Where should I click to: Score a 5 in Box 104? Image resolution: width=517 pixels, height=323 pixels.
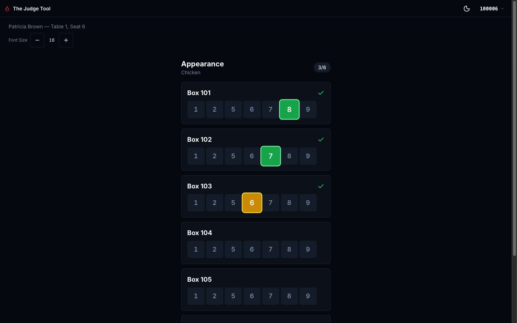click(x=233, y=249)
